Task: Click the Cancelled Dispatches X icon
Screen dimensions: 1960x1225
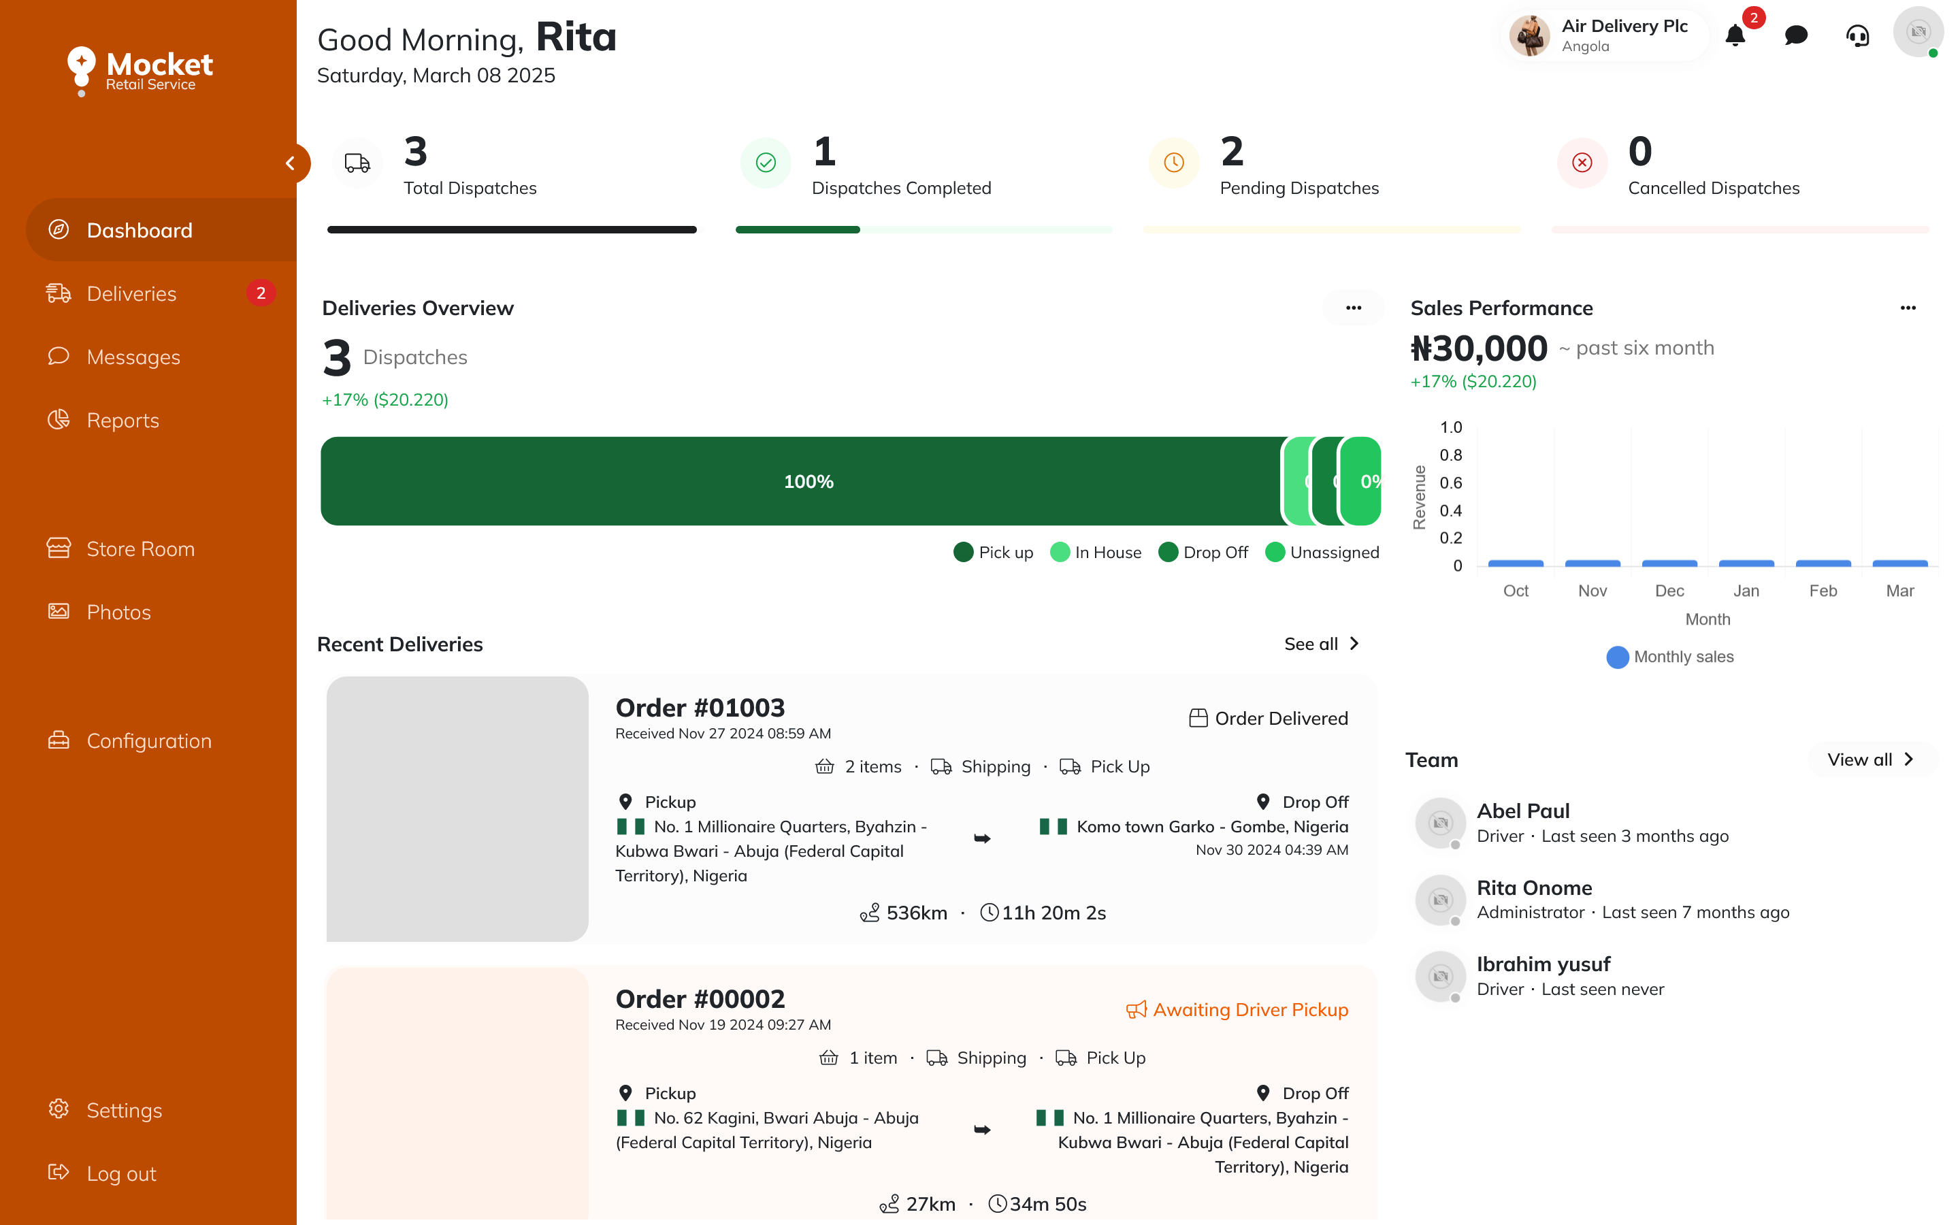Action: (1582, 163)
